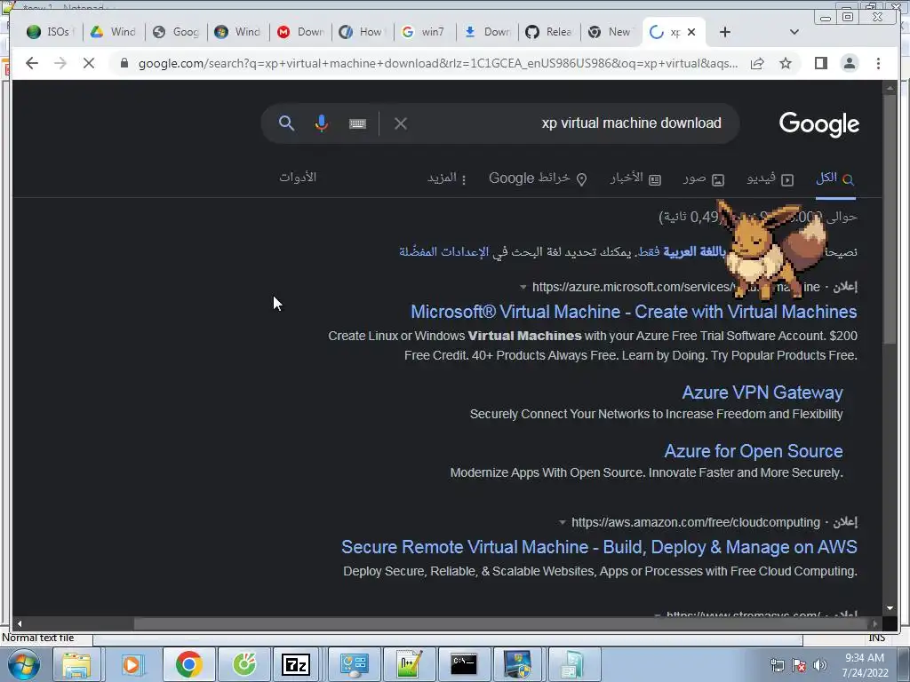Click vertical scrollbar up arrow
Screen dimensions: 910x682
tap(890, 88)
